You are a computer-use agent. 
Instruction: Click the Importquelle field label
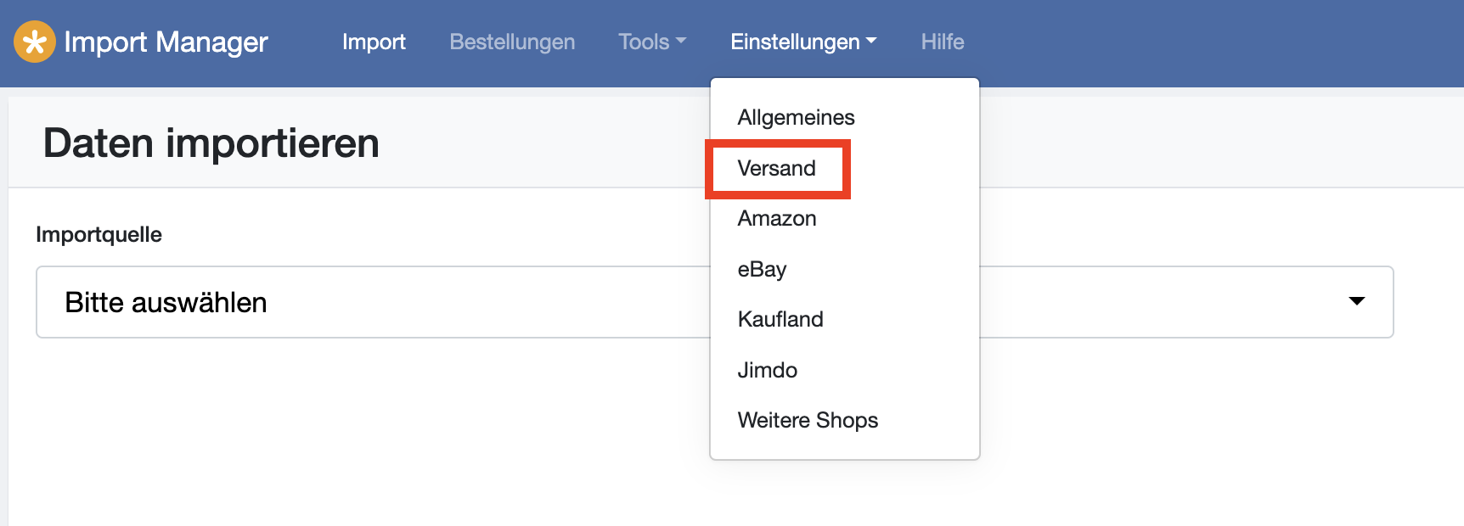point(99,234)
